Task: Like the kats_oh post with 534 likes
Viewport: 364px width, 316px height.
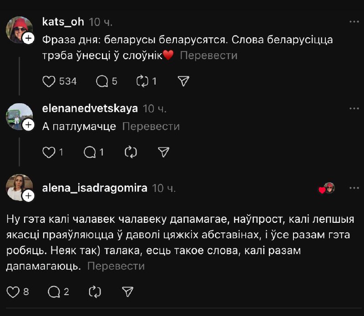Action: click(49, 81)
